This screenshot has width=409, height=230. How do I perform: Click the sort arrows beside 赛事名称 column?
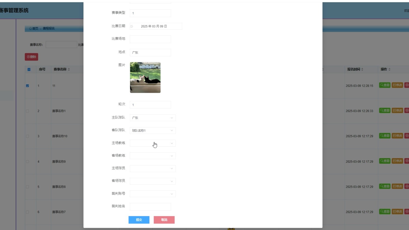click(x=69, y=69)
